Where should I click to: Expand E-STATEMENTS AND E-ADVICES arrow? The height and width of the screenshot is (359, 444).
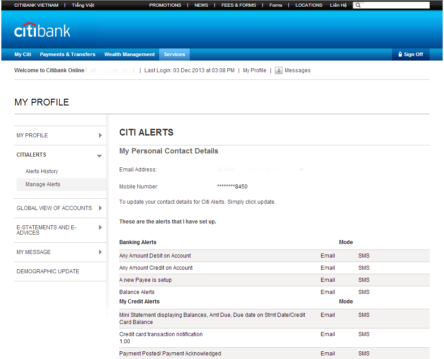click(x=100, y=227)
